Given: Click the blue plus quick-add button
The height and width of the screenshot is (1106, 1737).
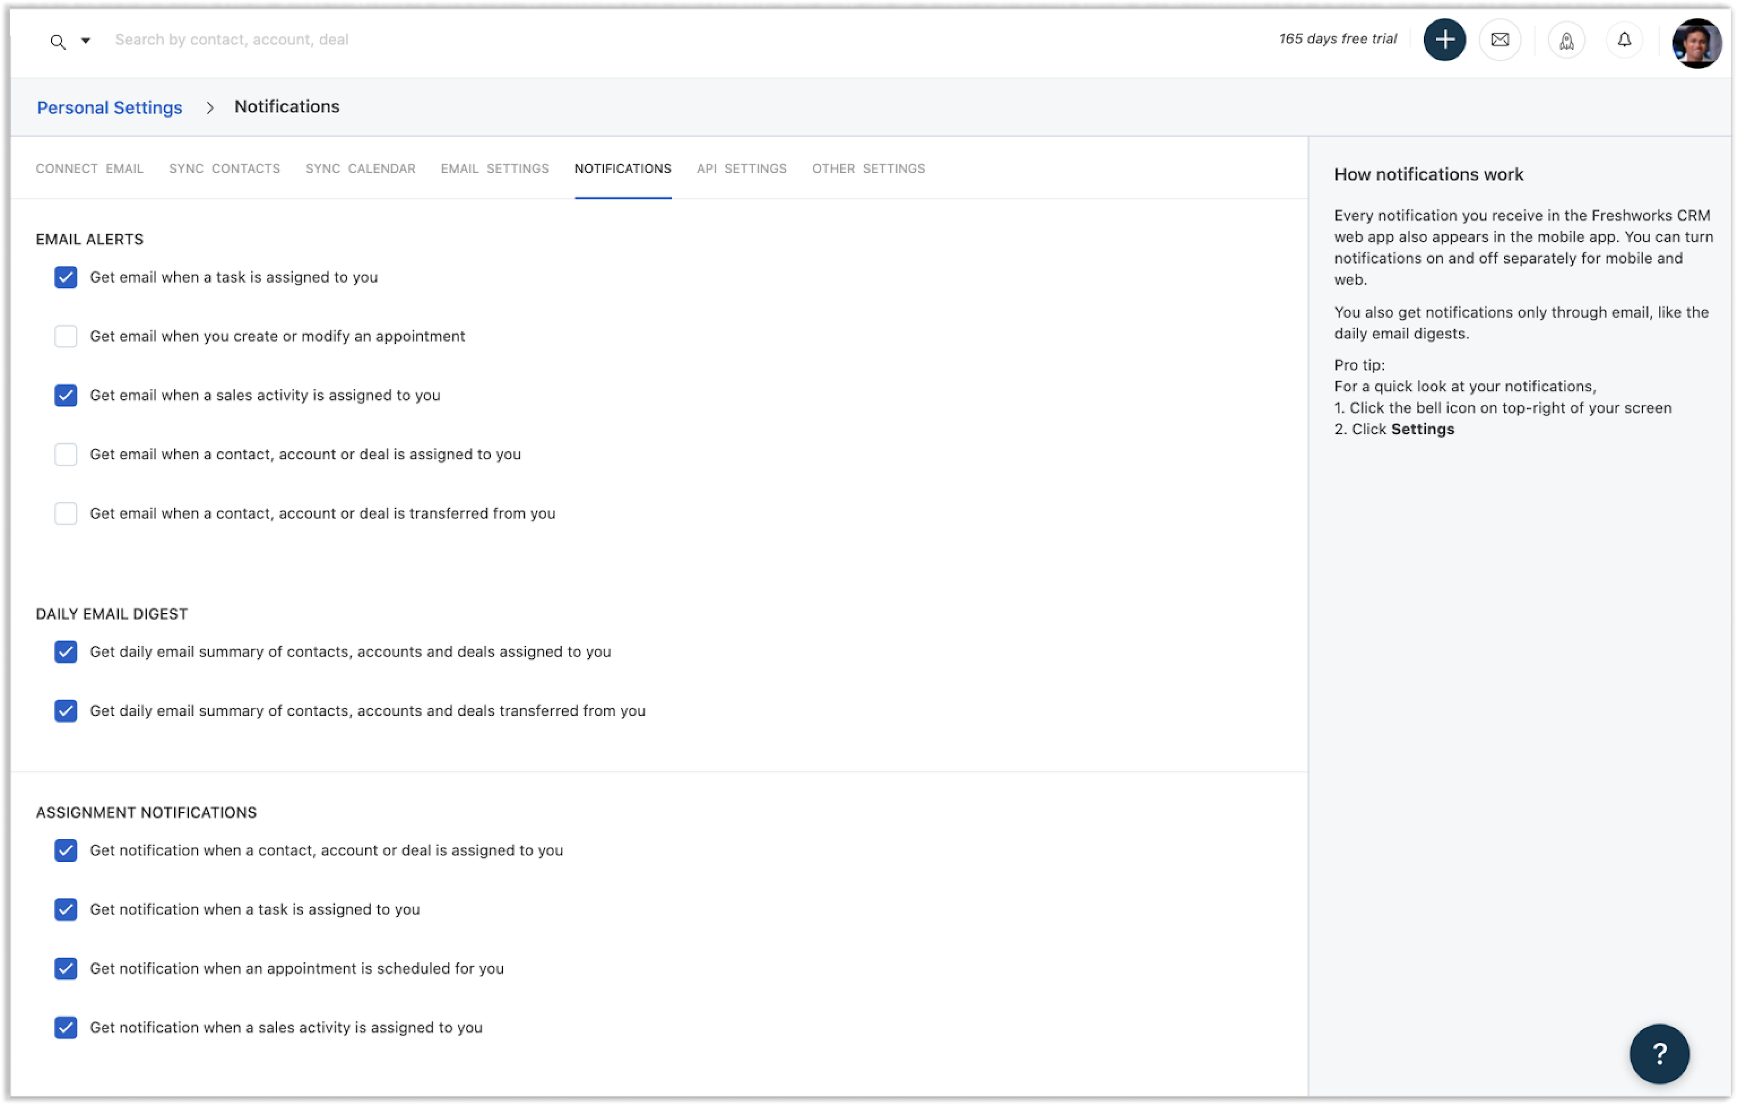Looking at the screenshot, I should pyautogui.click(x=1444, y=40).
